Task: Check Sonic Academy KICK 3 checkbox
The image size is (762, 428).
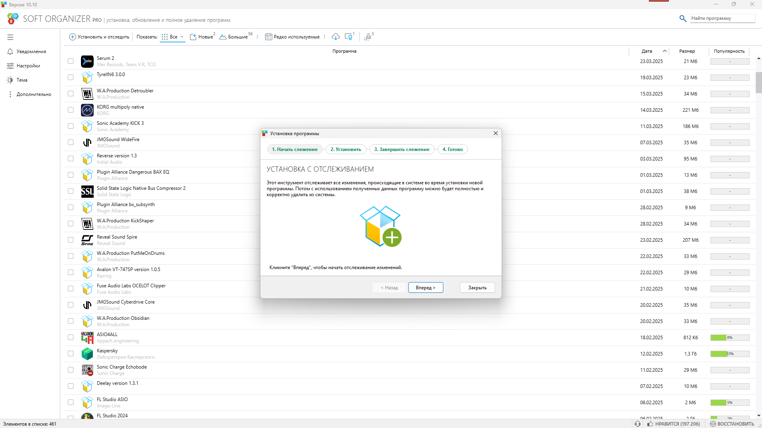Action: [71, 126]
